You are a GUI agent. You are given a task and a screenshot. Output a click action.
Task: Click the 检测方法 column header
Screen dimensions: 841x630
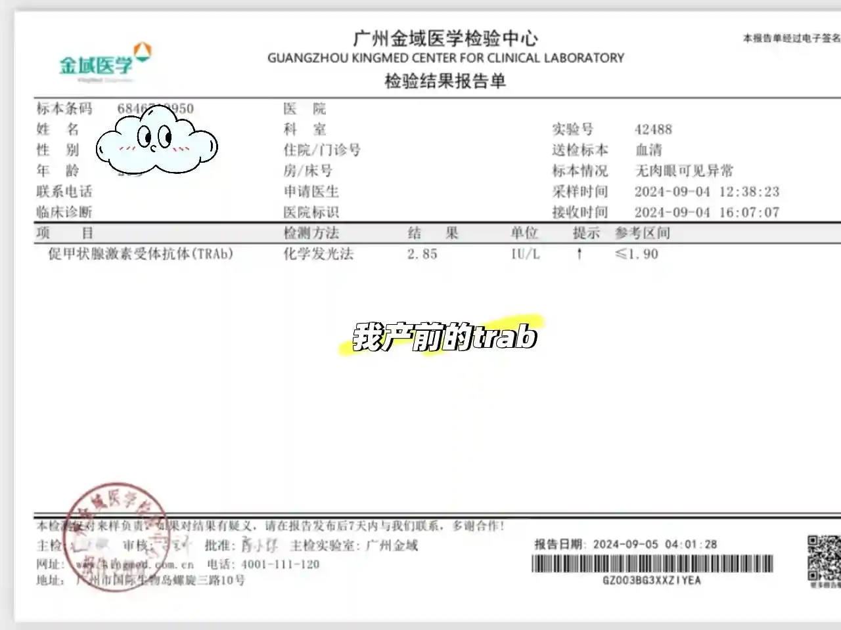[x=311, y=233]
